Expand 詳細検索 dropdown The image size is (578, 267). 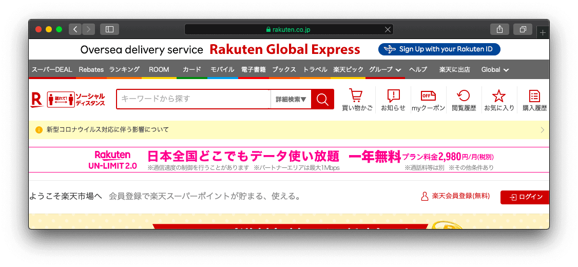point(291,99)
